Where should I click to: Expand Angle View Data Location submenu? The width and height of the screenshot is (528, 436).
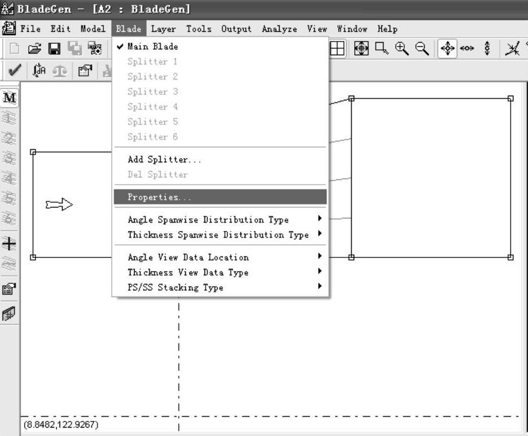(220, 257)
